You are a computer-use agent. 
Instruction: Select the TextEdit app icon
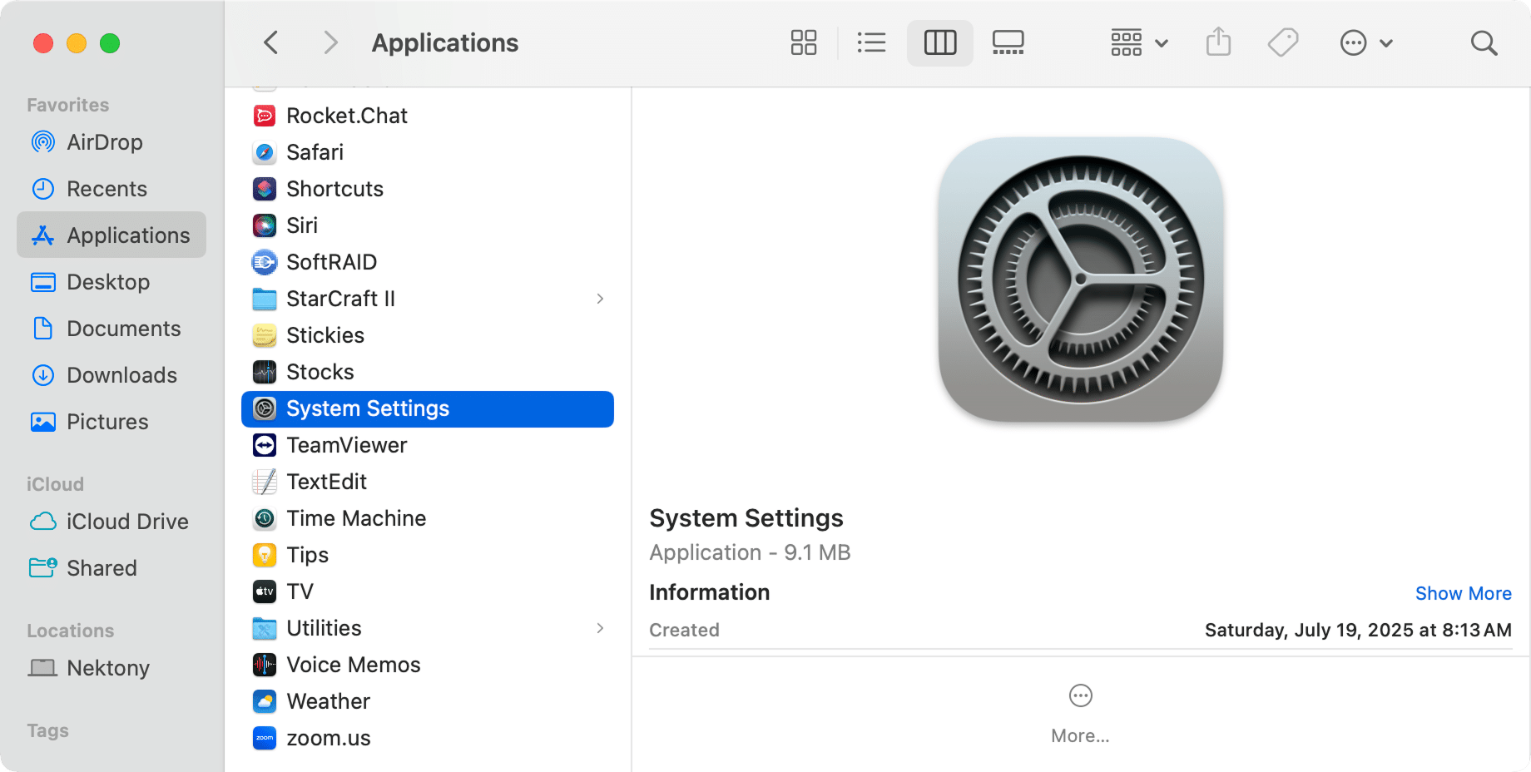(x=265, y=482)
